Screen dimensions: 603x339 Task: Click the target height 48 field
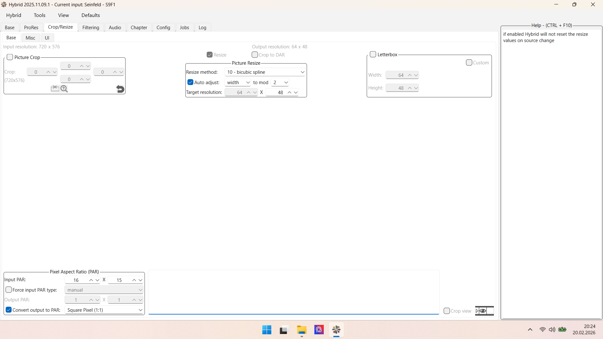coord(276,92)
